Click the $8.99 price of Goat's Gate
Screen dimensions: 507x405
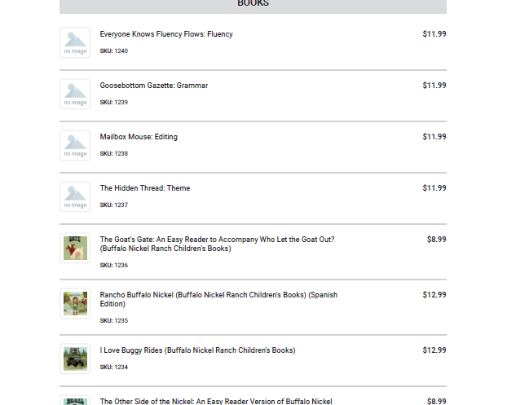436,240
